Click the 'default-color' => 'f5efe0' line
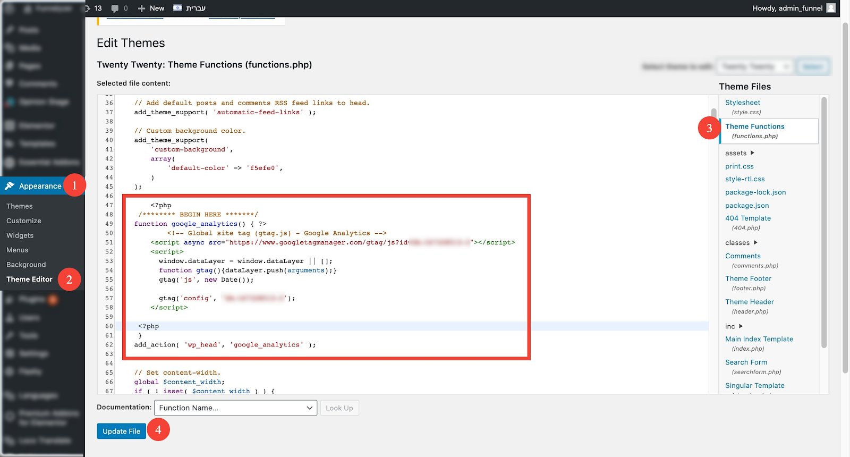 (x=225, y=168)
